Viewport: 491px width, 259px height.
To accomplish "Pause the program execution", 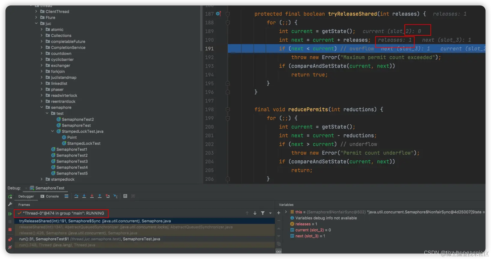I will 10,222.
